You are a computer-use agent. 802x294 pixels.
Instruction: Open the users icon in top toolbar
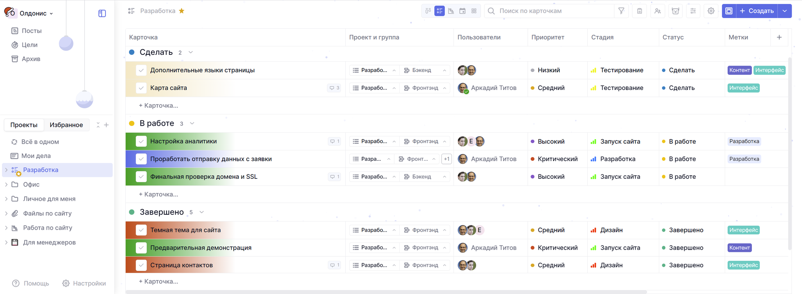click(x=658, y=11)
